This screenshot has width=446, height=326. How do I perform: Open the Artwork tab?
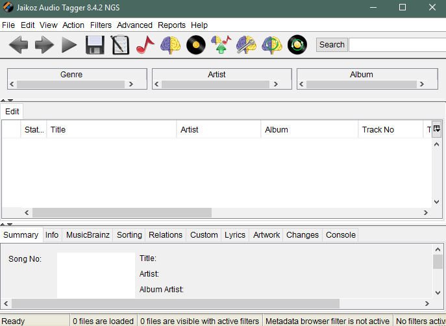pyautogui.click(x=266, y=235)
